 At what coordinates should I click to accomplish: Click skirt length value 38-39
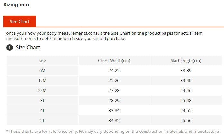pyautogui.click(x=186, y=70)
